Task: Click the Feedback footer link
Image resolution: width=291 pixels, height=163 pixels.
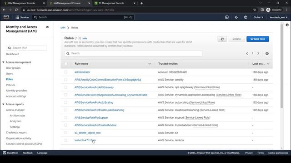Action: (28, 153)
